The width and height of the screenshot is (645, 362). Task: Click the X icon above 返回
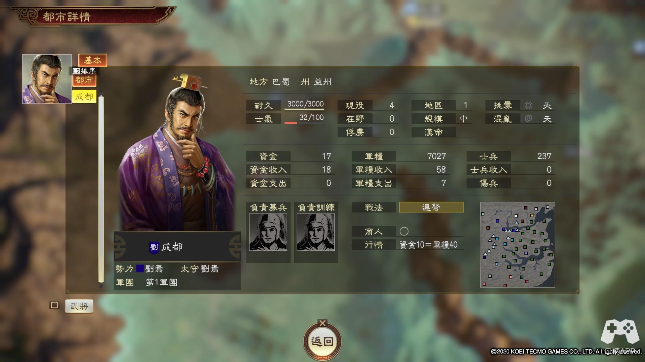[x=322, y=323]
